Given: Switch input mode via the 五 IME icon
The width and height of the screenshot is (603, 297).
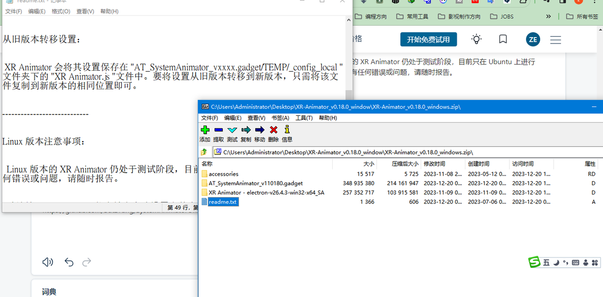Looking at the screenshot, I should pos(546,262).
